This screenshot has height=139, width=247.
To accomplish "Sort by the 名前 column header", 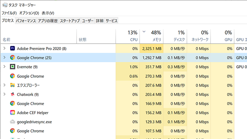I will [x=39, y=36].
